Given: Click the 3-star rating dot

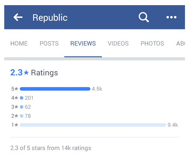Looking at the screenshot, I should point(22,107).
